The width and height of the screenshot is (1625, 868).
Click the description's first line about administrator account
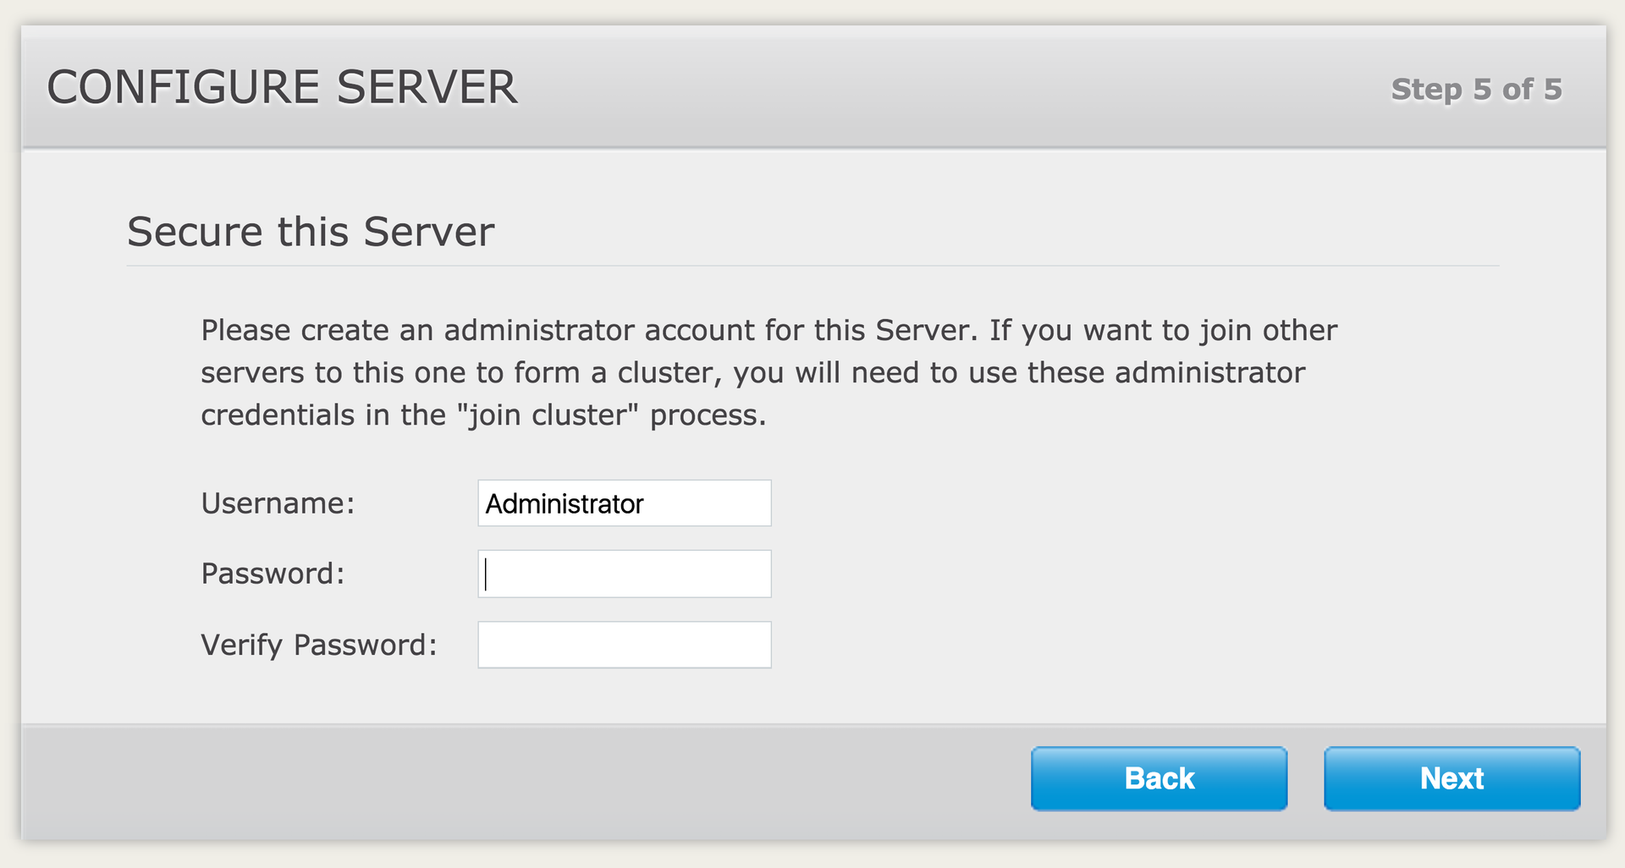click(x=768, y=330)
